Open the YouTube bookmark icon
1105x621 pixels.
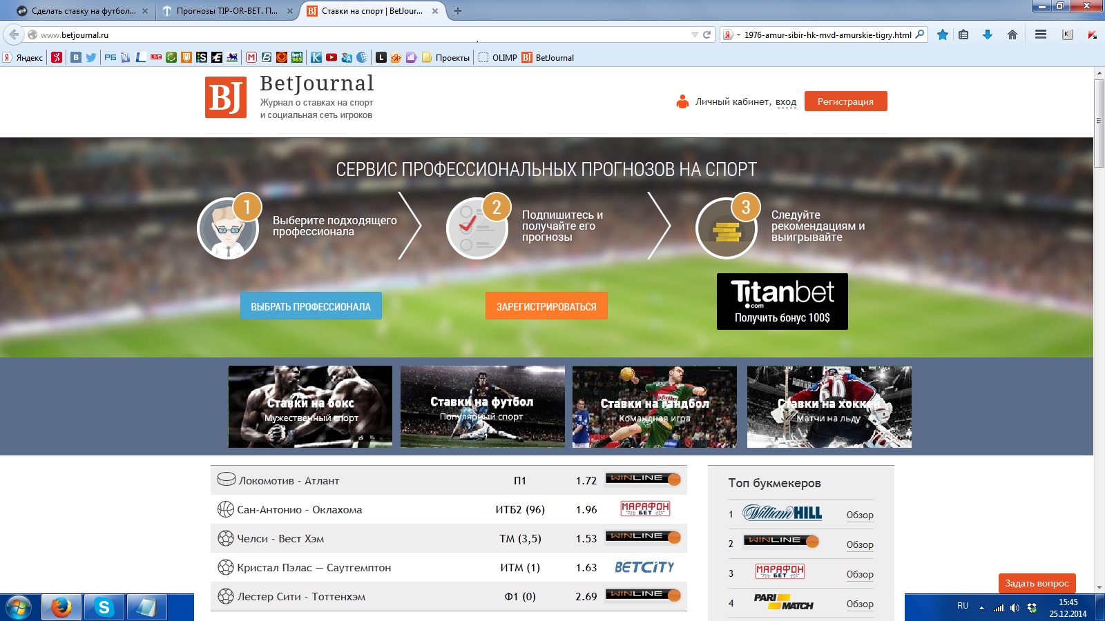[331, 57]
